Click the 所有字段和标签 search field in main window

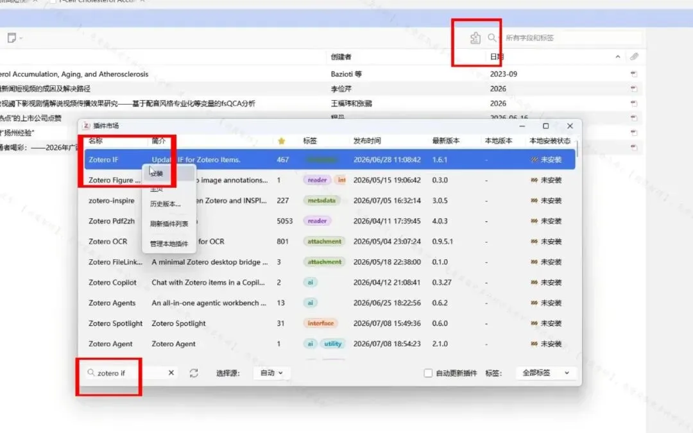(572, 38)
